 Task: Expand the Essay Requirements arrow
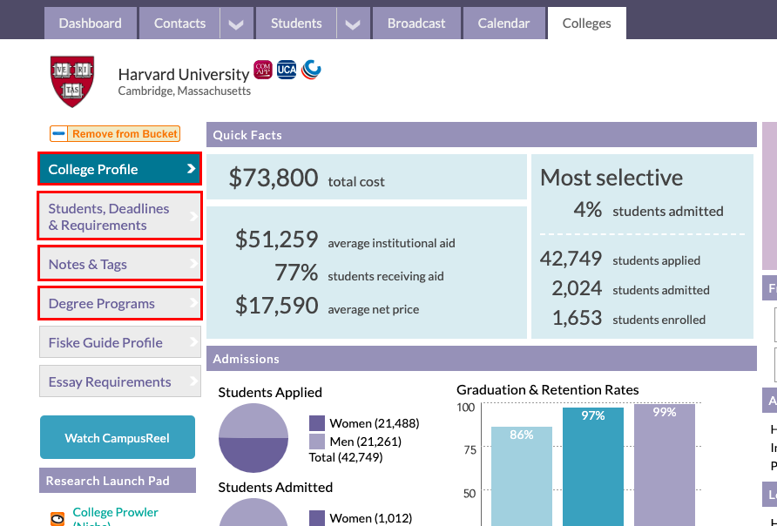tap(193, 381)
